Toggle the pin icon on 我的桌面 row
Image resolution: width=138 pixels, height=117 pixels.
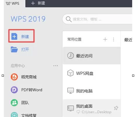[x=116, y=108]
